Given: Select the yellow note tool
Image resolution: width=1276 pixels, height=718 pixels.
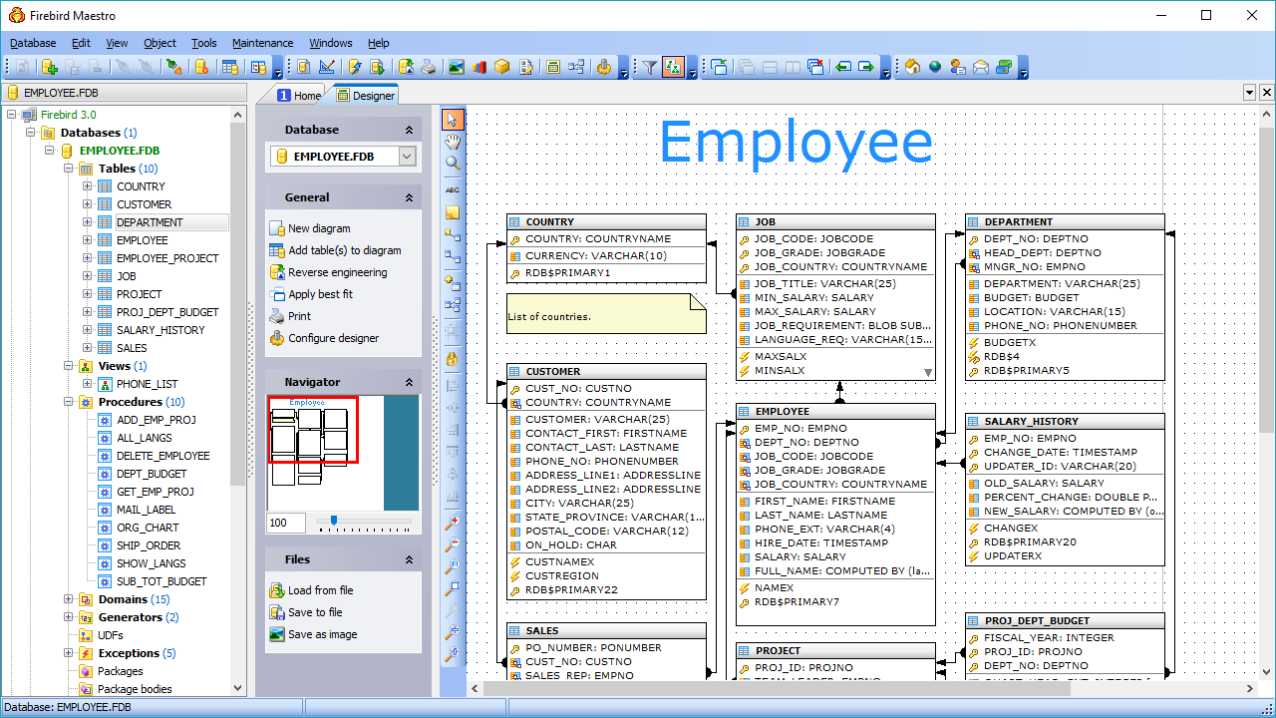Looking at the screenshot, I should pyautogui.click(x=453, y=212).
